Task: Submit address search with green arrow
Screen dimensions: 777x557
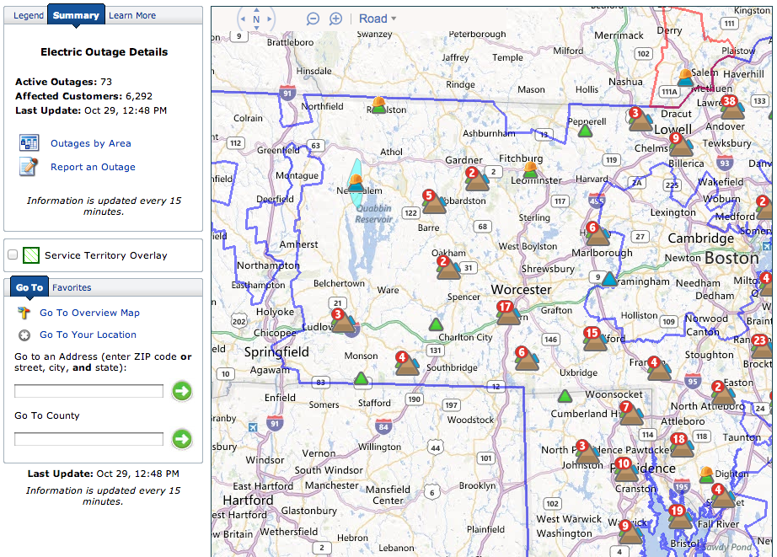Action: 182,390
